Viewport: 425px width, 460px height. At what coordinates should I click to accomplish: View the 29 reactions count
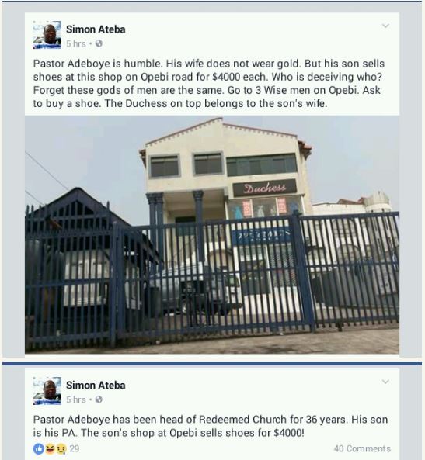coord(75,448)
